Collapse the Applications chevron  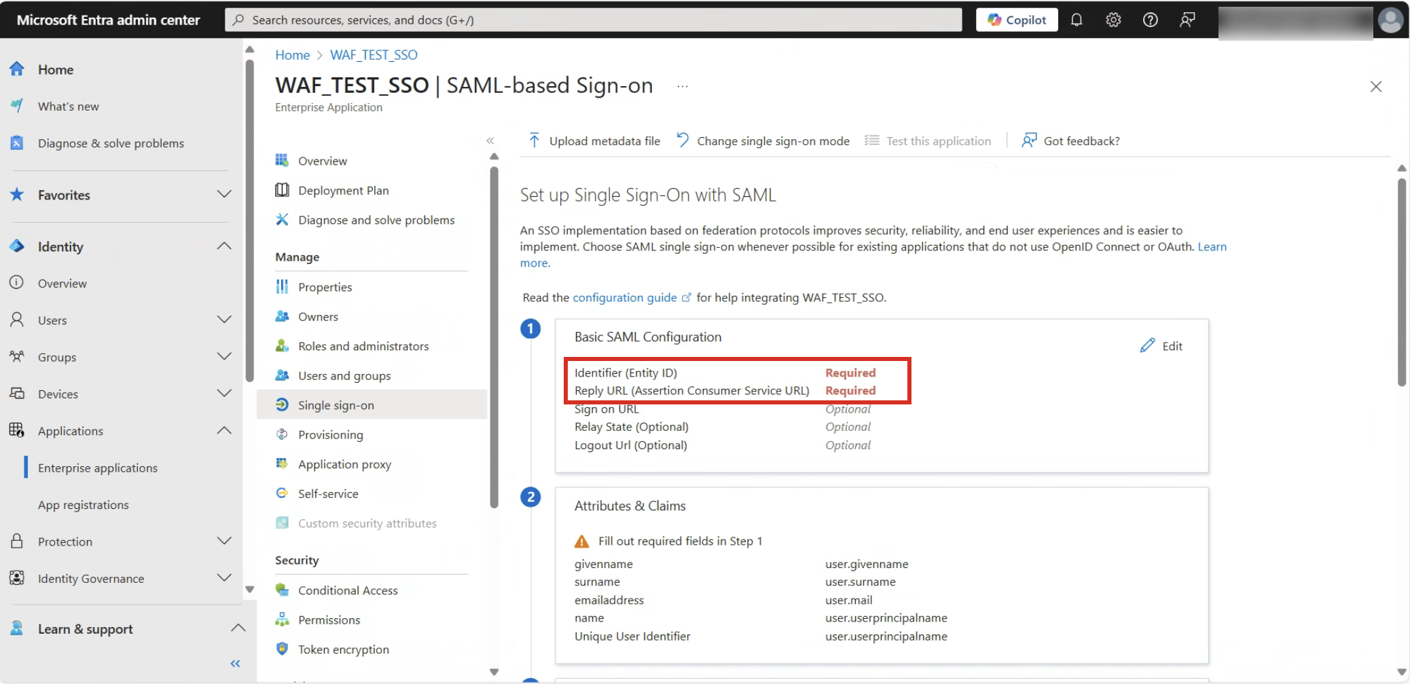(224, 430)
